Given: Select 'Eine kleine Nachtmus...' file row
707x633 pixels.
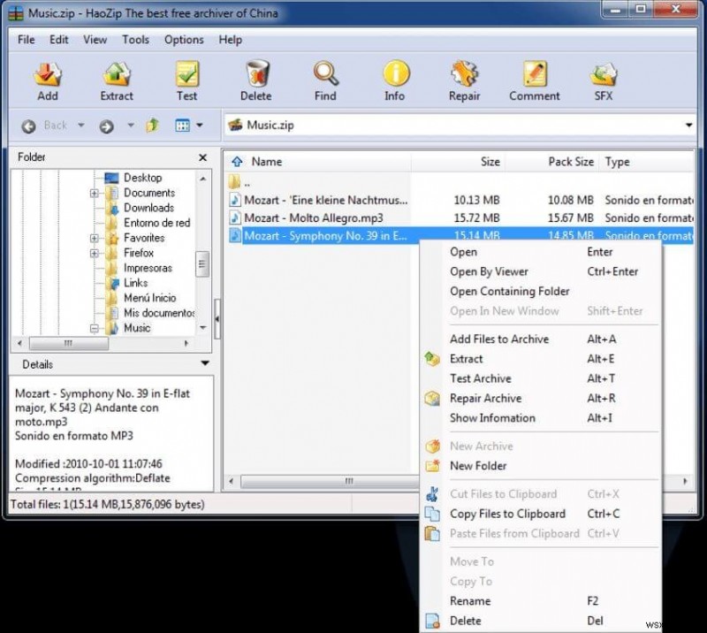Looking at the screenshot, I should [460, 200].
